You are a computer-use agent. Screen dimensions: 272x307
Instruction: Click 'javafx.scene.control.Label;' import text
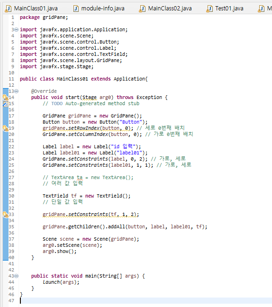point(78,48)
